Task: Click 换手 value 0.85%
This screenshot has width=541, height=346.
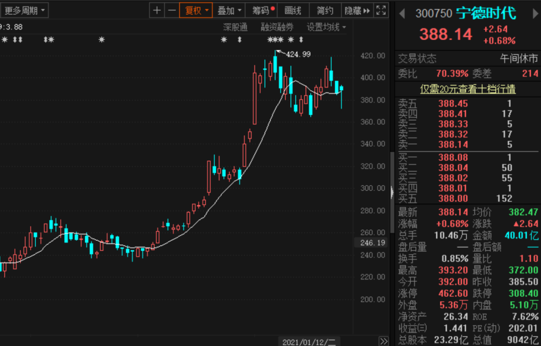Action: tap(455, 258)
